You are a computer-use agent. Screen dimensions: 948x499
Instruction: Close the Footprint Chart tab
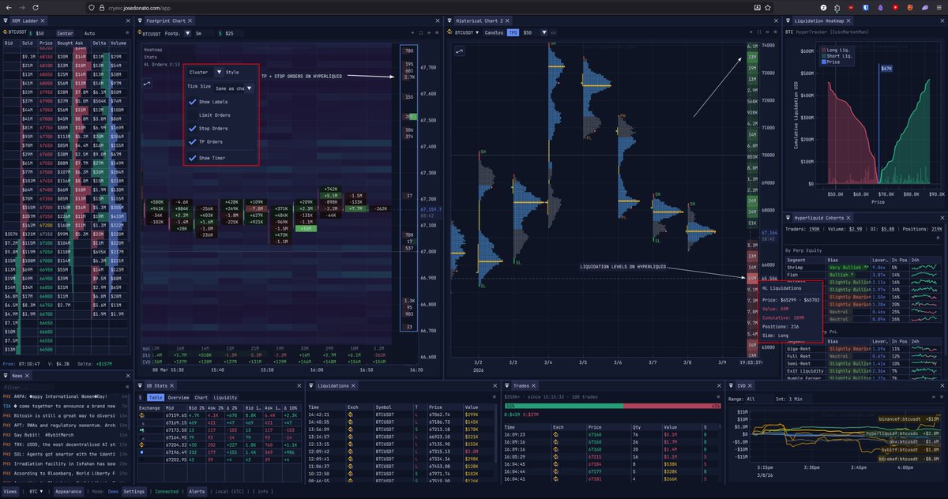pyautogui.click(x=190, y=21)
